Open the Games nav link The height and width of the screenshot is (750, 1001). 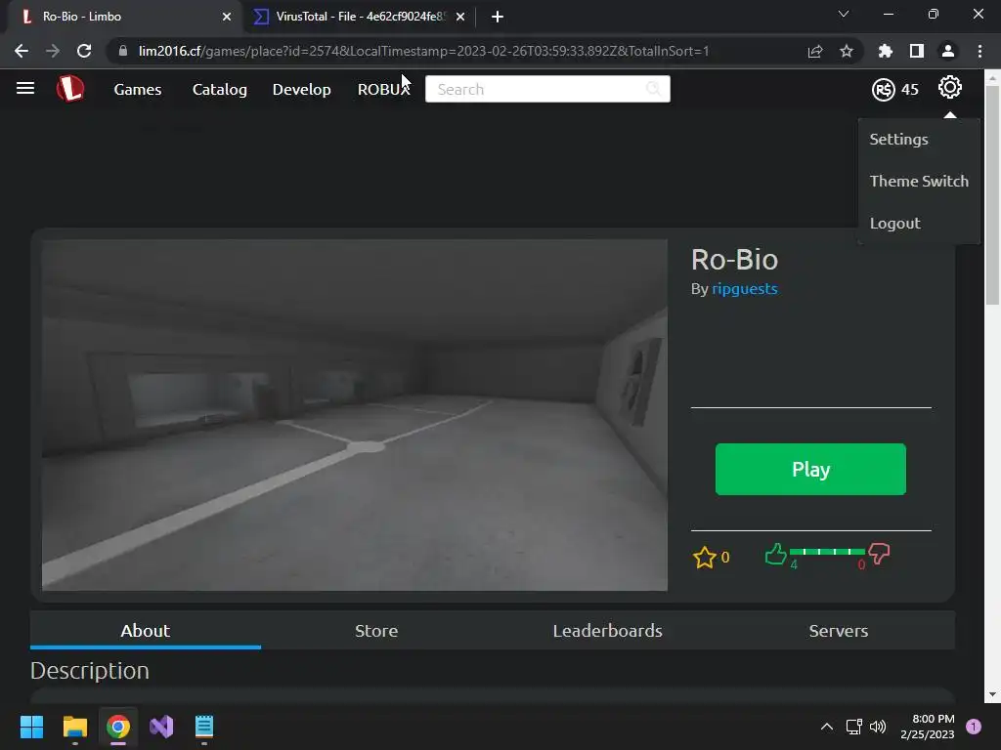137,89
